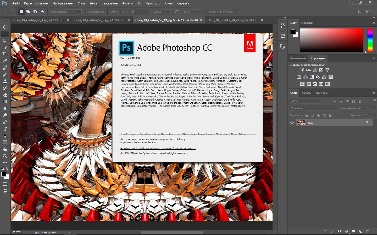Select the Hand tool
This screenshot has width=377, height=235.
[x=5, y=149]
